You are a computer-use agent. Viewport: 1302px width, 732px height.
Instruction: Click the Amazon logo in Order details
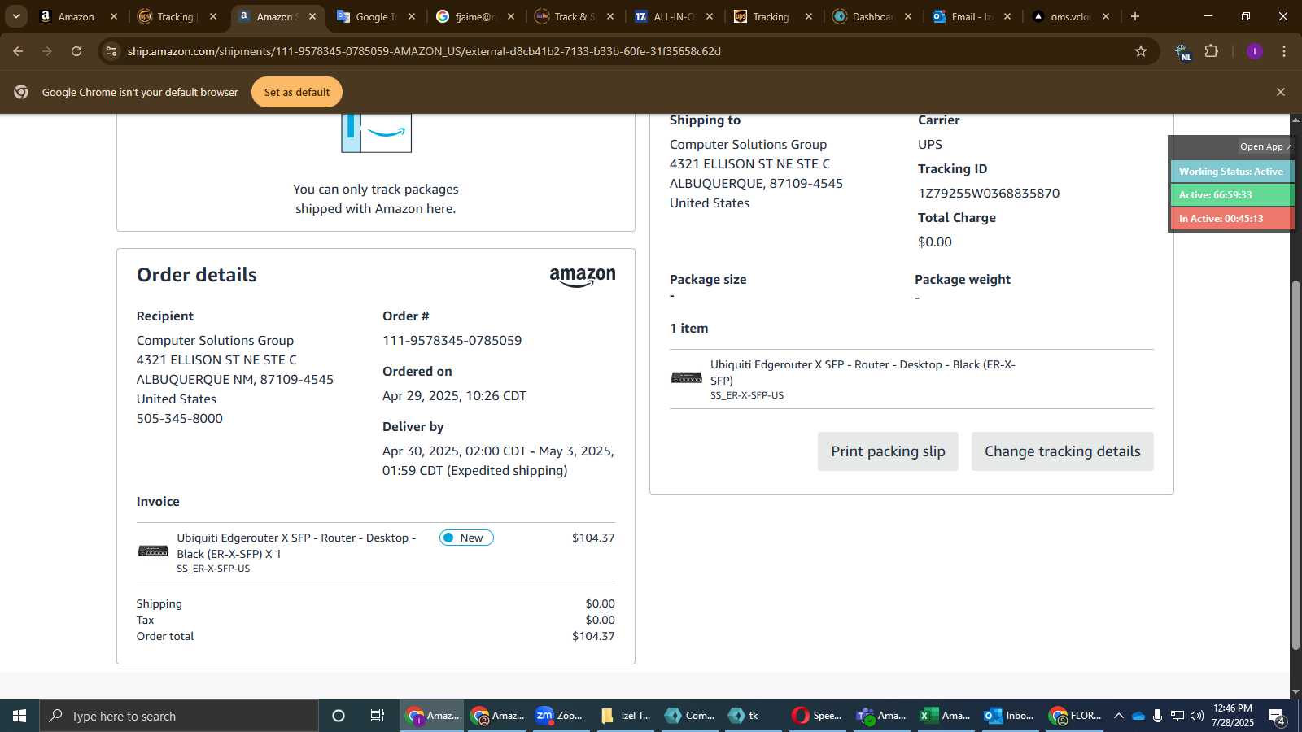click(583, 277)
